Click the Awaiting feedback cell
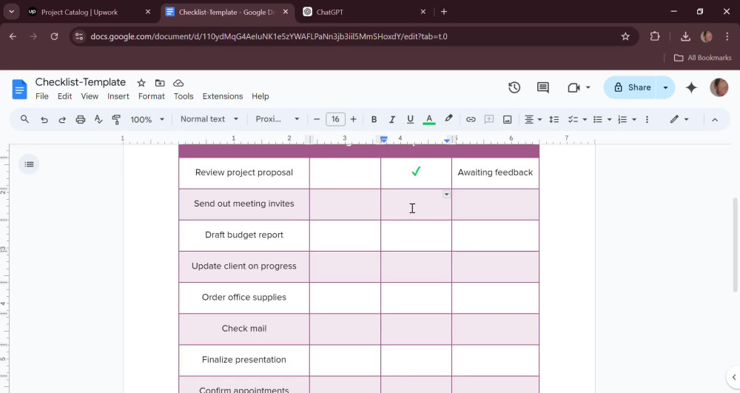 495,172
